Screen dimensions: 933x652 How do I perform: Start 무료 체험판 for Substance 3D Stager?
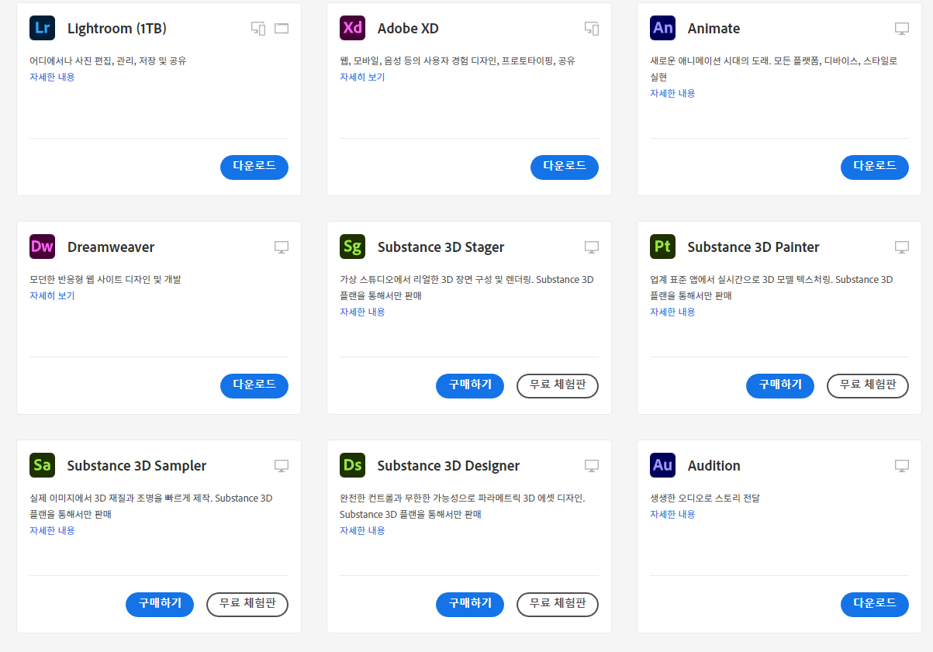[x=558, y=385]
